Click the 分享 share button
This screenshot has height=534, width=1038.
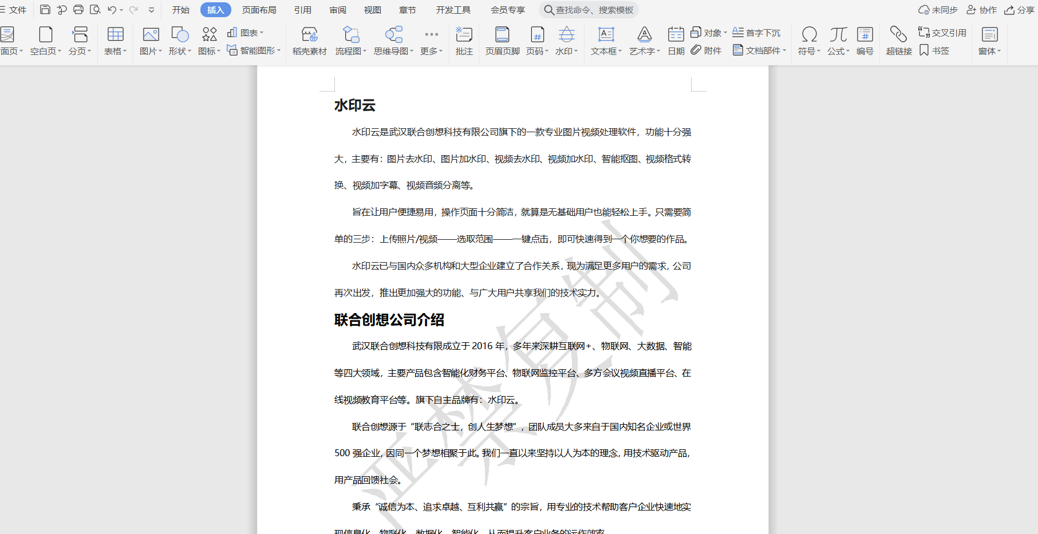coord(1019,10)
